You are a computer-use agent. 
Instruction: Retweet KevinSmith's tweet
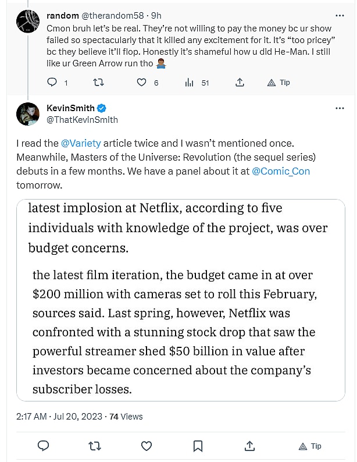(95, 446)
